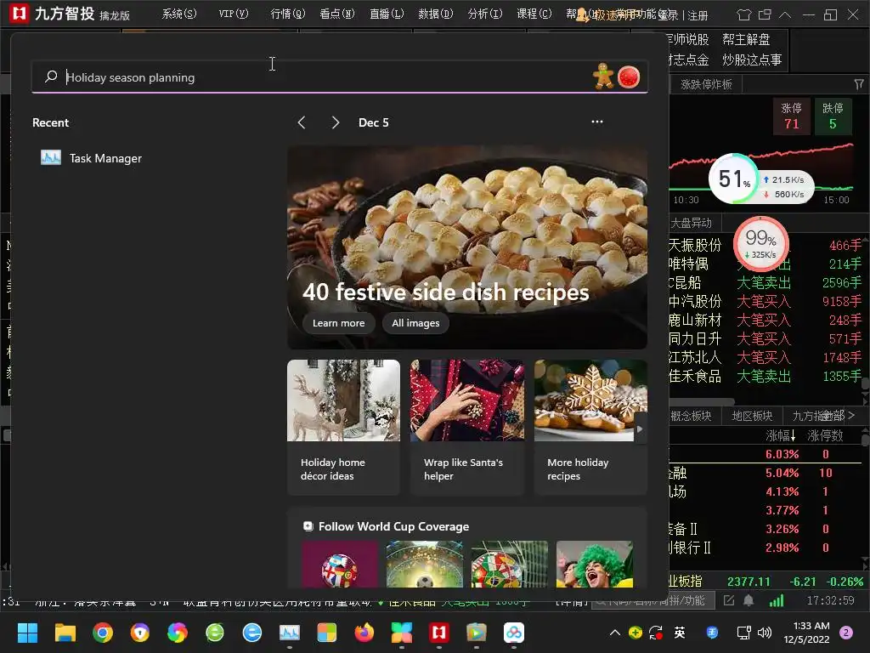Open the 直播(L) menu

pyautogui.click(x=387, y=14)
